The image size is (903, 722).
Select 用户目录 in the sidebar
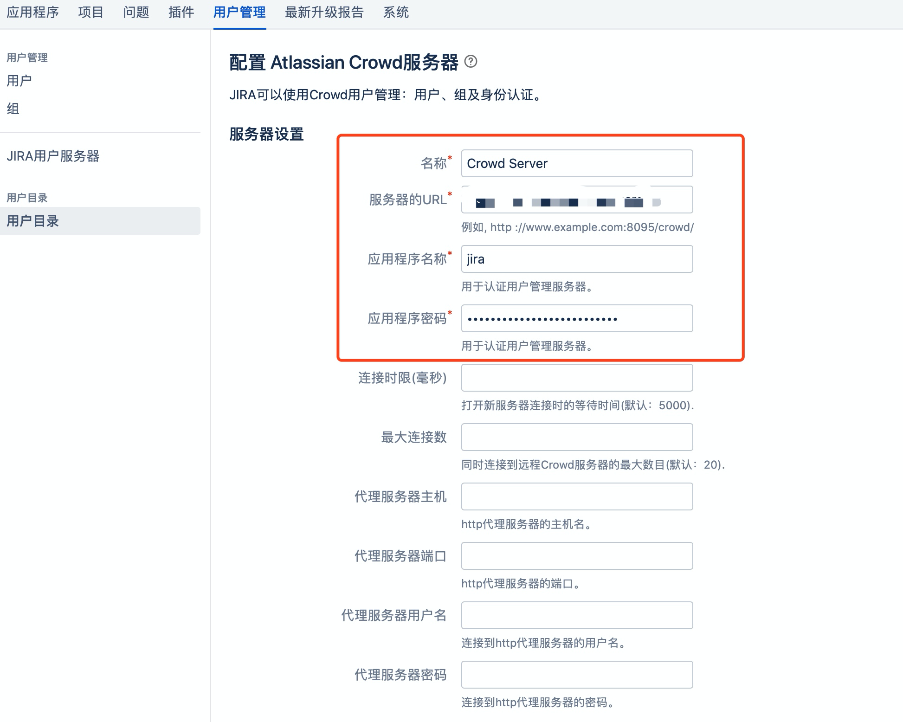32,221
